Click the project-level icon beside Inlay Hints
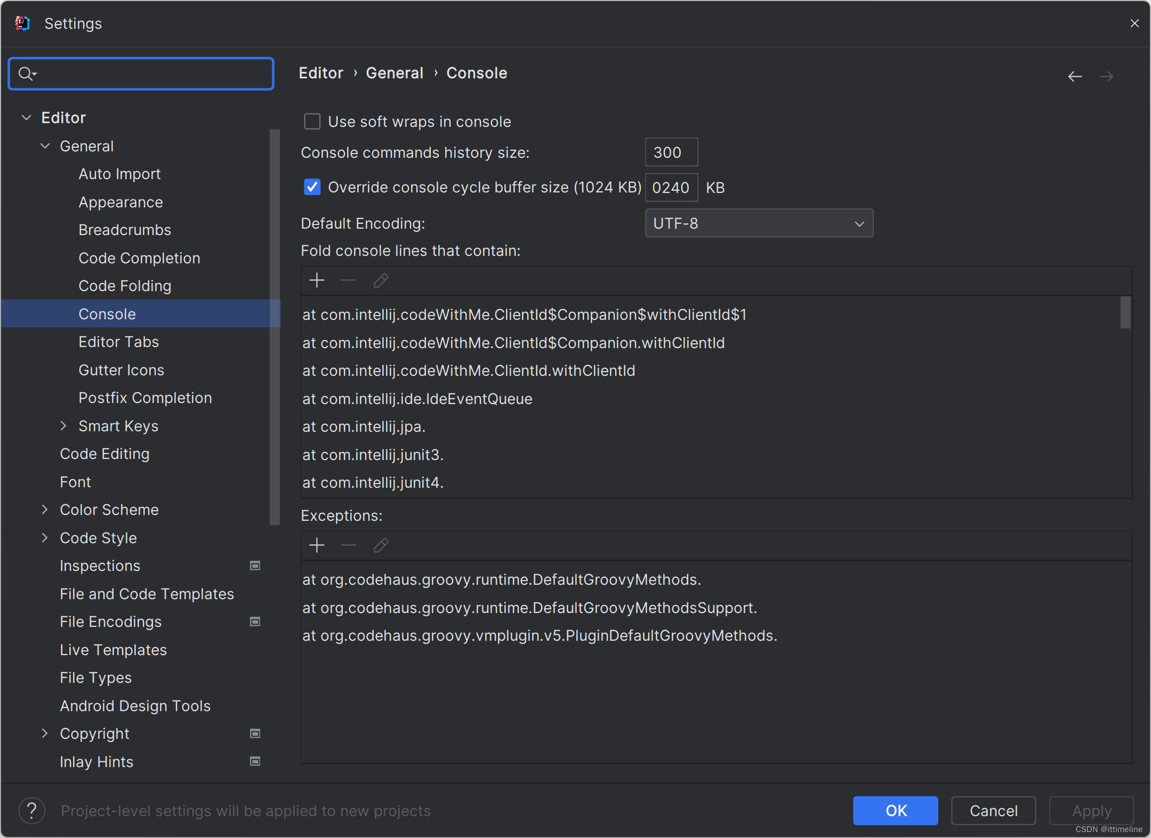1151x838 pixels. pos(255,761)
